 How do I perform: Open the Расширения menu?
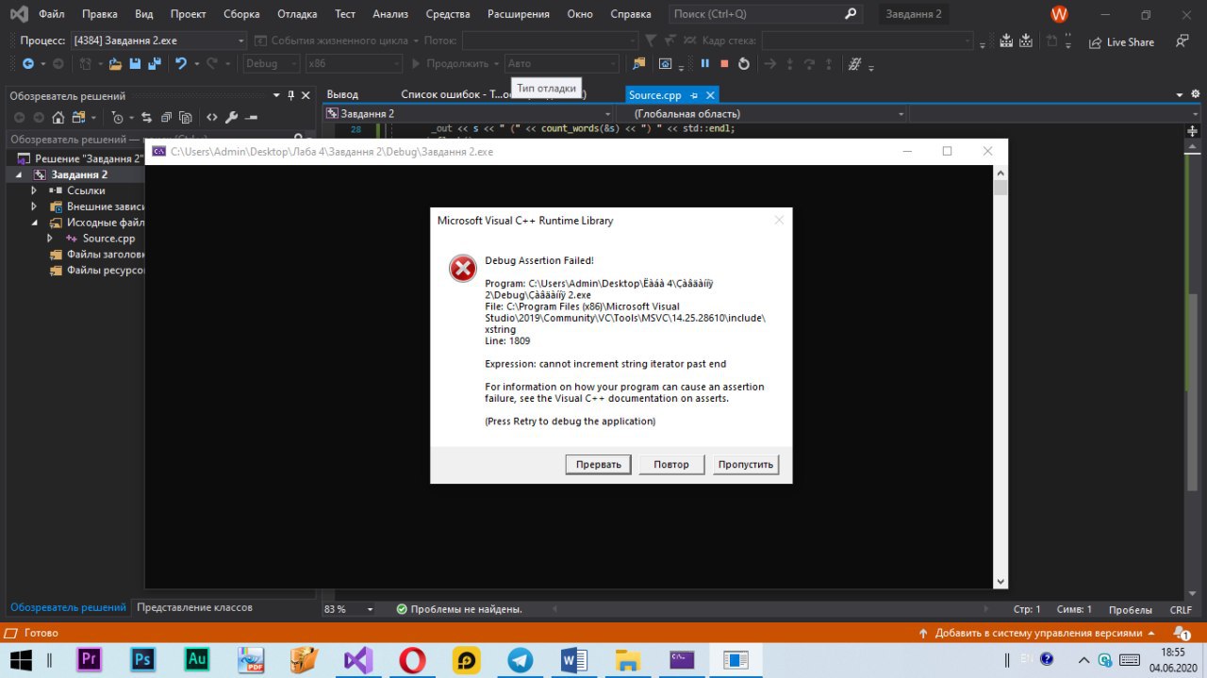[519, 14]
